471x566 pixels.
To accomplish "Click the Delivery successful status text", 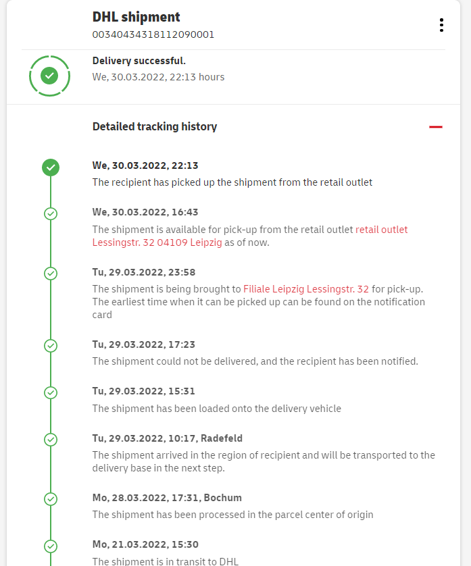I will tap(139, 61).
